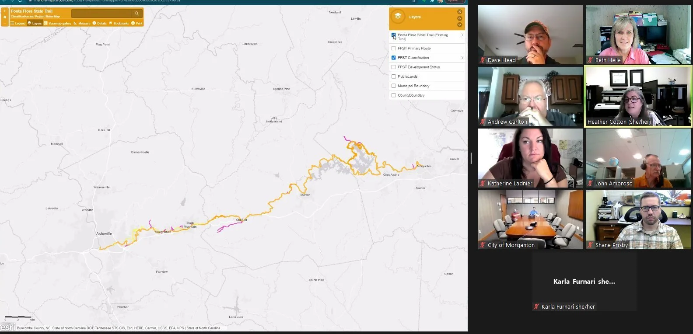
Task: Click the Print tool
Action: coord(137,23)
